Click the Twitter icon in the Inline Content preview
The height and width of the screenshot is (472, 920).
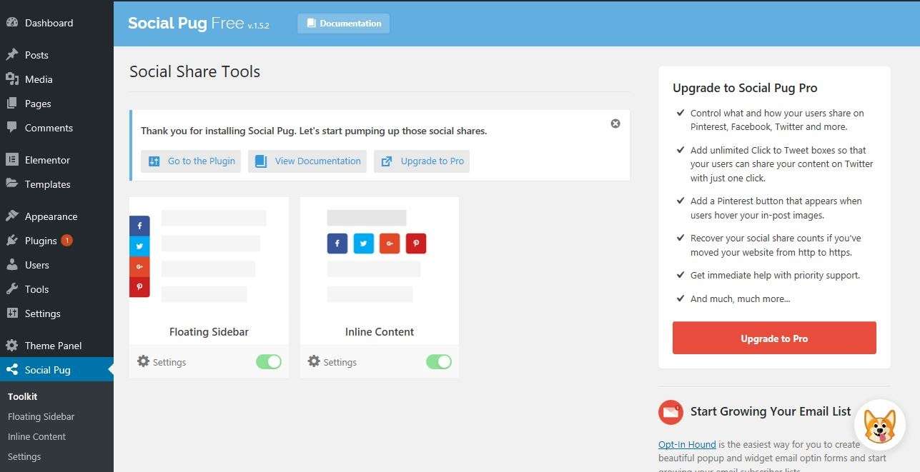[x=363, y=243]
